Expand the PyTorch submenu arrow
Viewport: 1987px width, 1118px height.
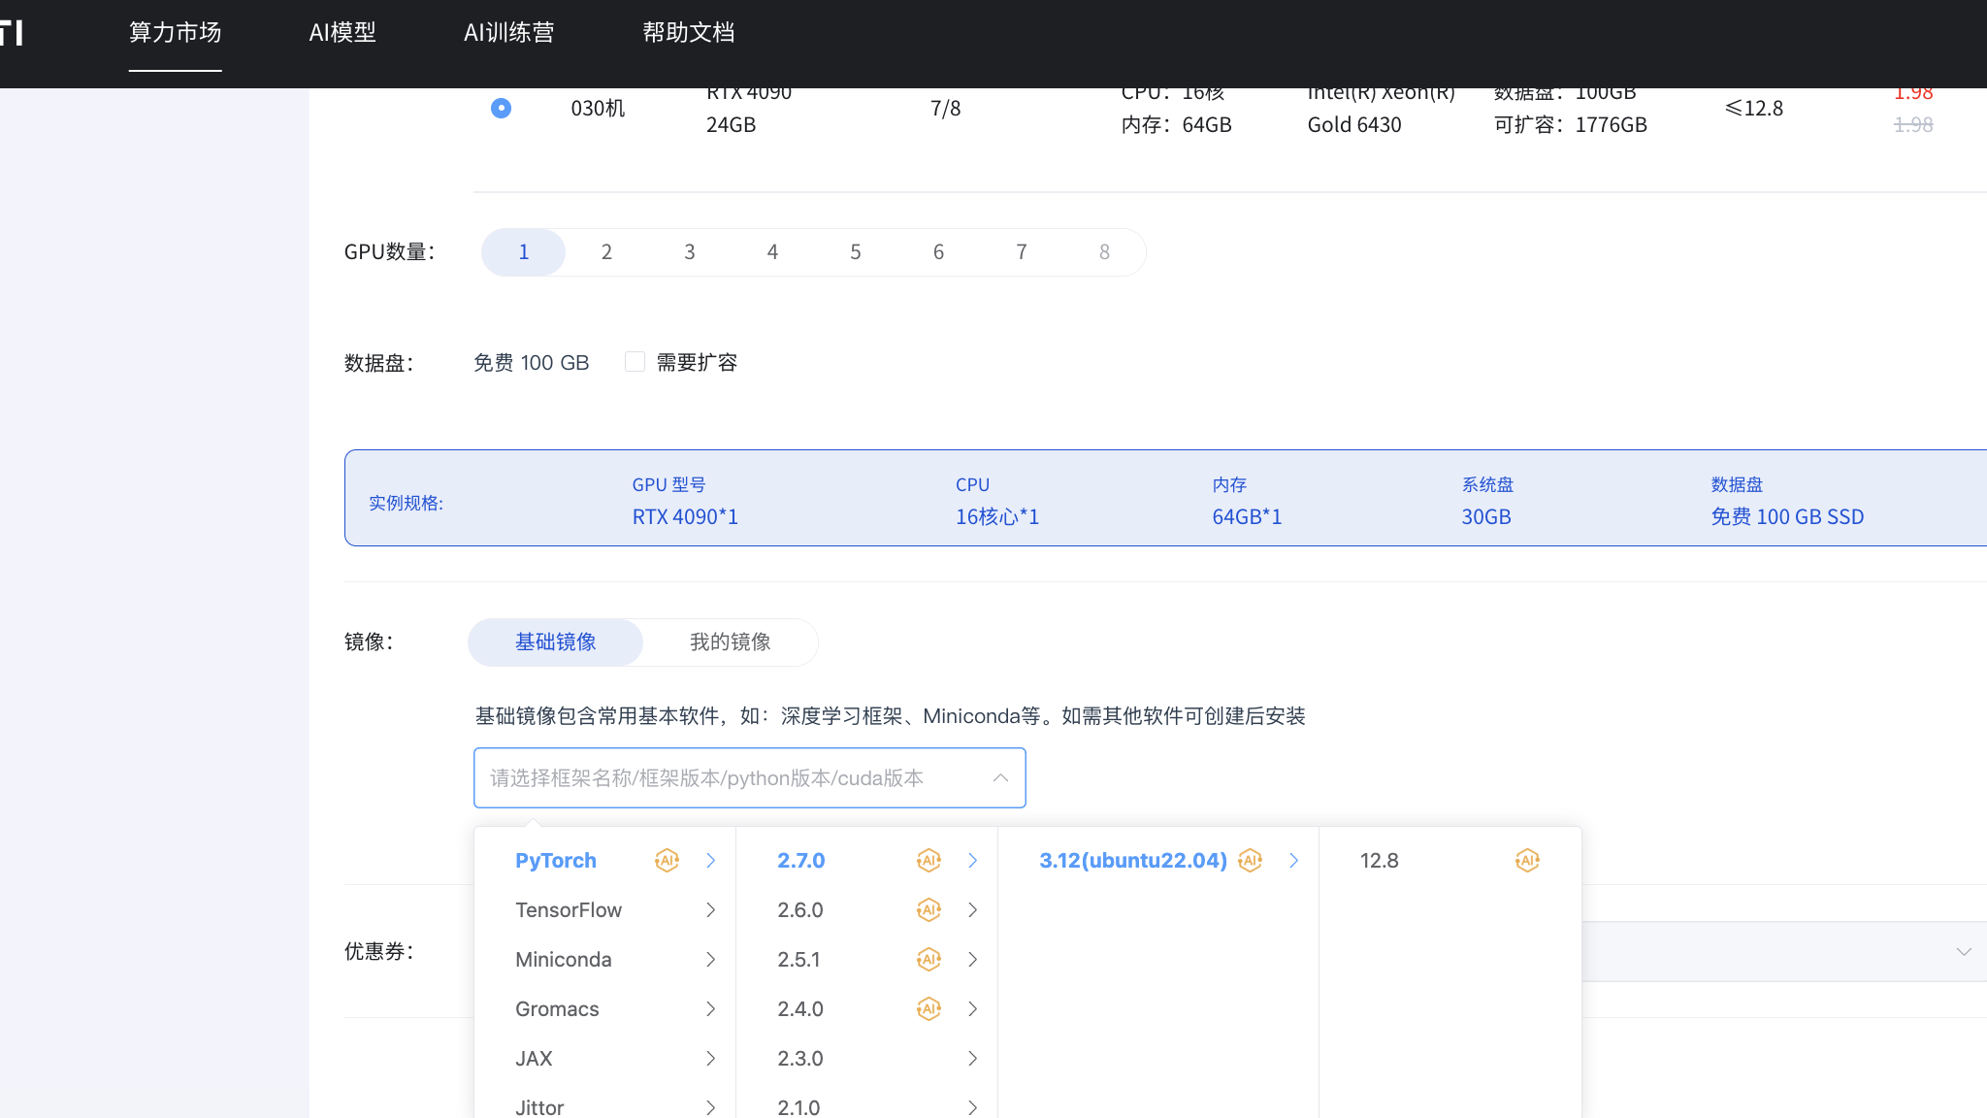pos(710,861)
